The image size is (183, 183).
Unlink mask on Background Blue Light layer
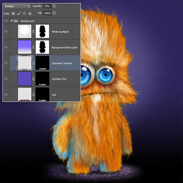click(x=33, y=47)
